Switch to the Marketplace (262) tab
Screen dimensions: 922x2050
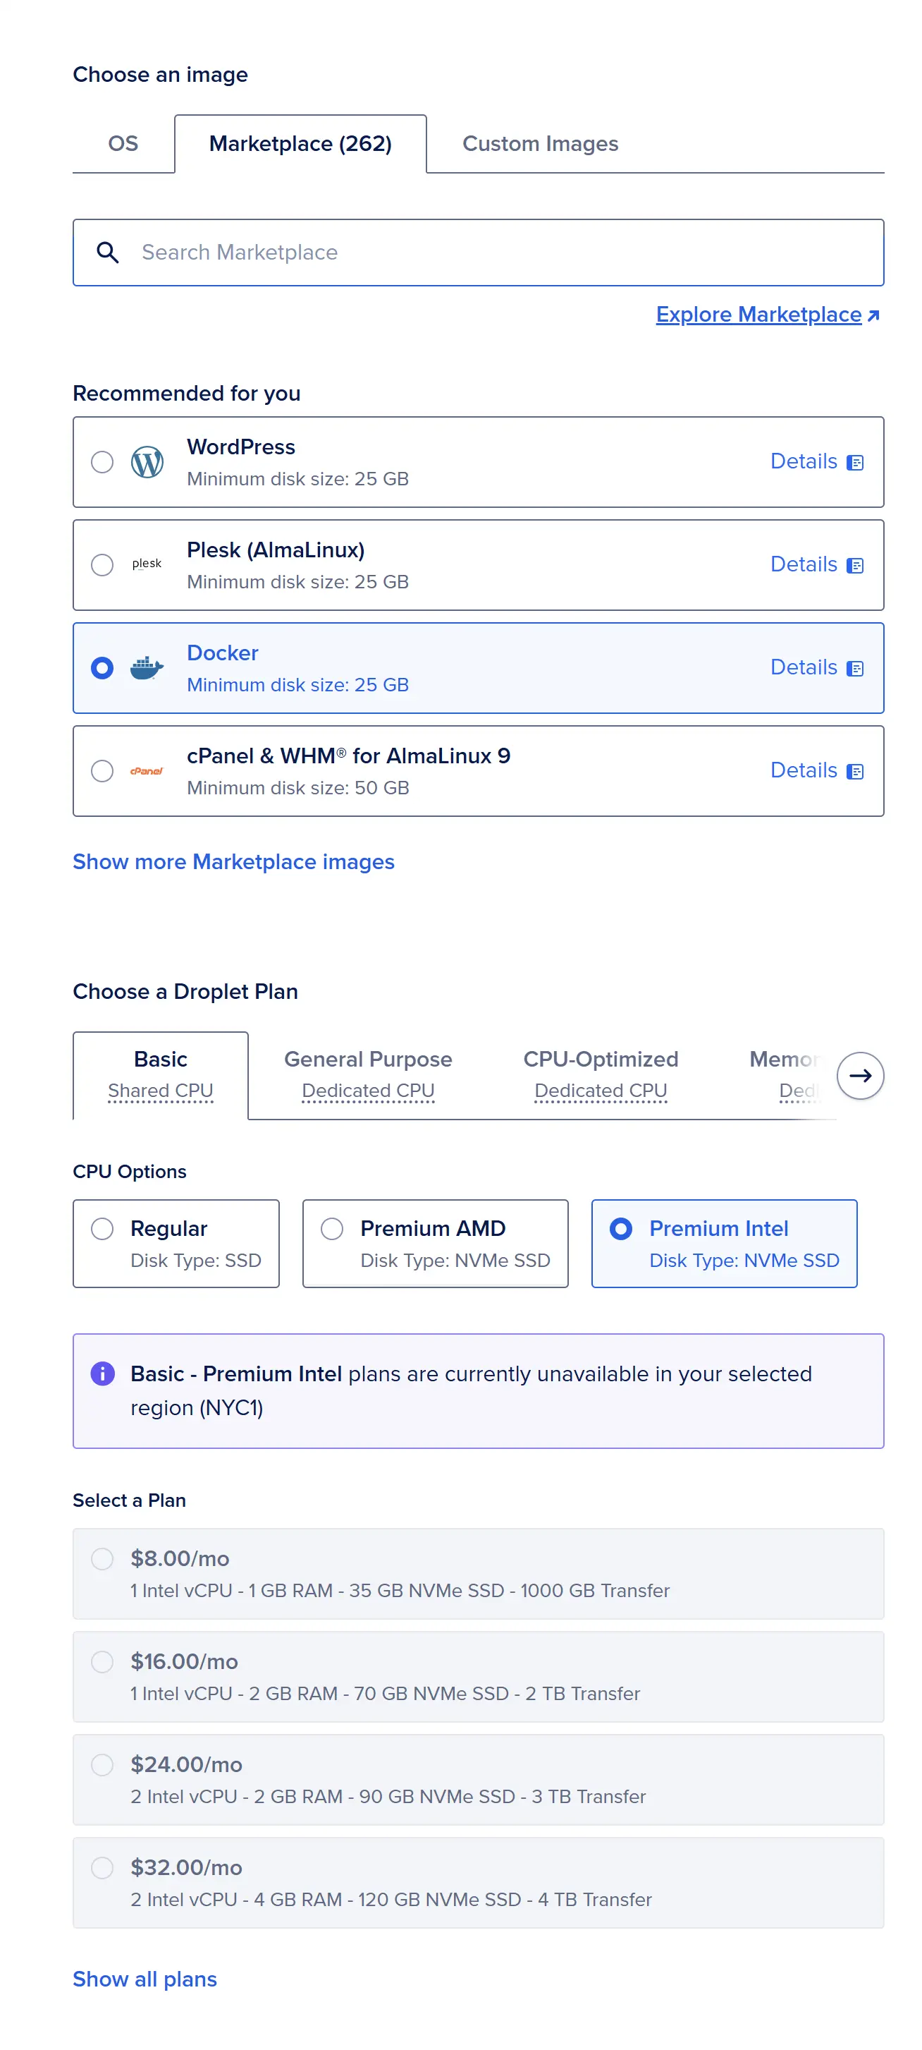301,143
